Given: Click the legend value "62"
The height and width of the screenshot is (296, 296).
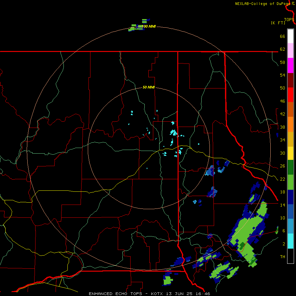Looking at the screenshot, I should pos(283,49).
